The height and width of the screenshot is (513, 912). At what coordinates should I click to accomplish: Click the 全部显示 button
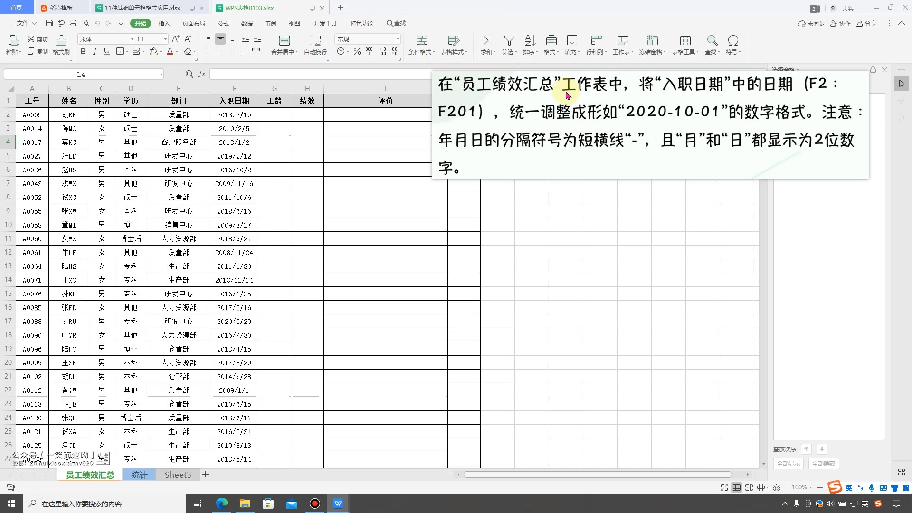tap(788, 463)
